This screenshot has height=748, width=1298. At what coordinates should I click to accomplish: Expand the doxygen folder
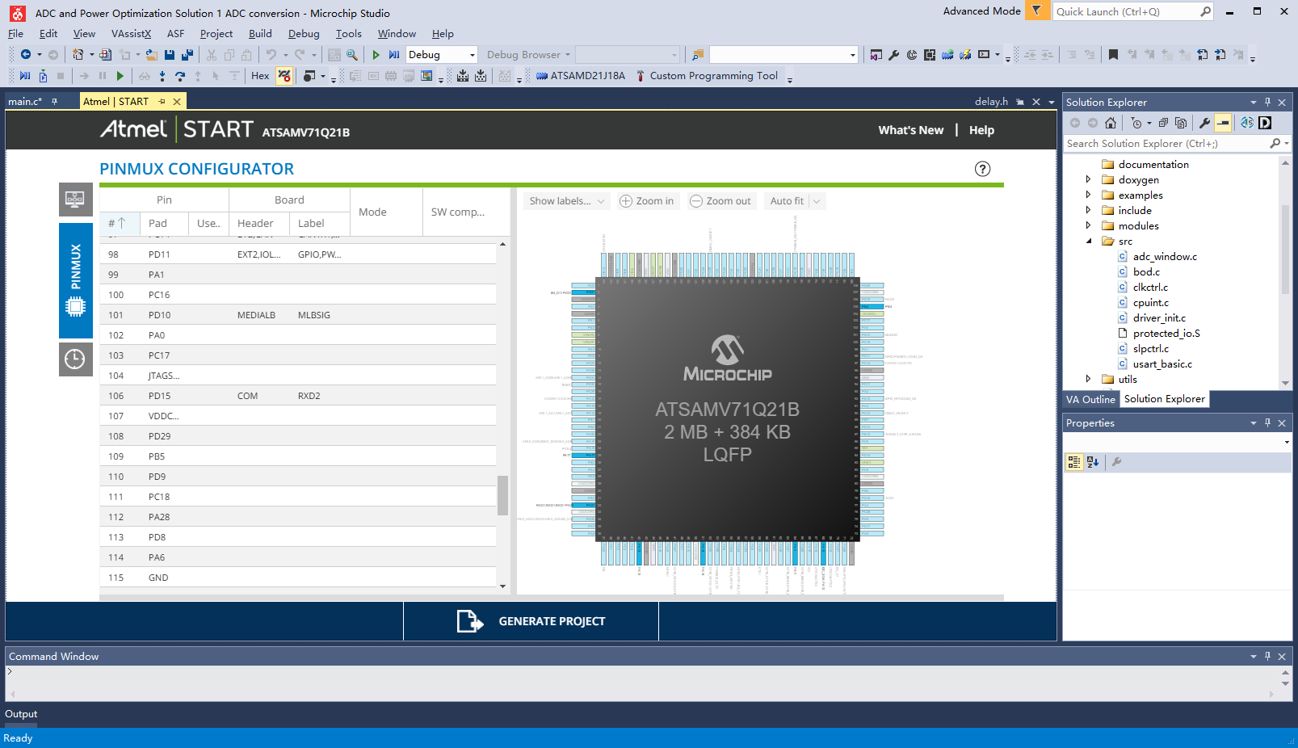tap(1088, 179)
